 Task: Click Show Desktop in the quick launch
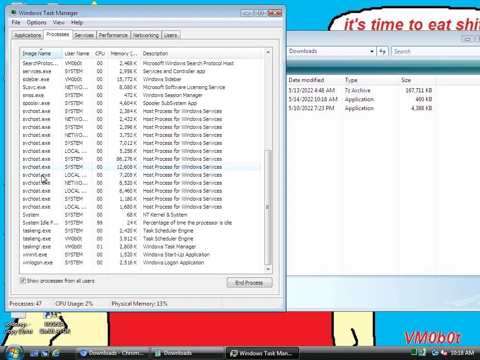point(34,353)
